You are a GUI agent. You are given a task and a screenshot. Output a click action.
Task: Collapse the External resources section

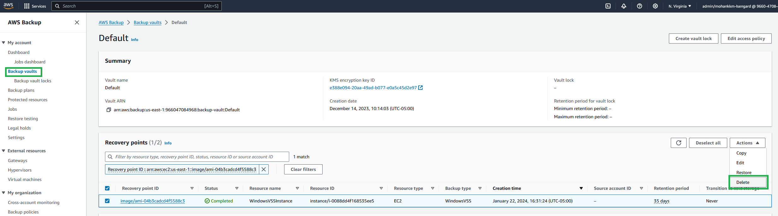[x=3, y=151]
